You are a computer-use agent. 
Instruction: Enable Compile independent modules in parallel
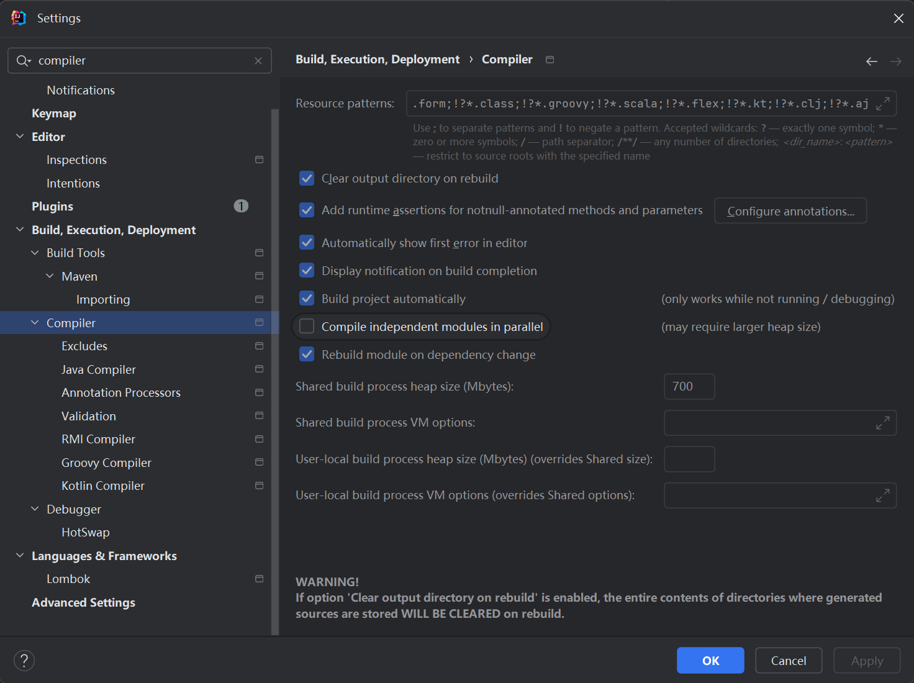click(x=307, y=327)
